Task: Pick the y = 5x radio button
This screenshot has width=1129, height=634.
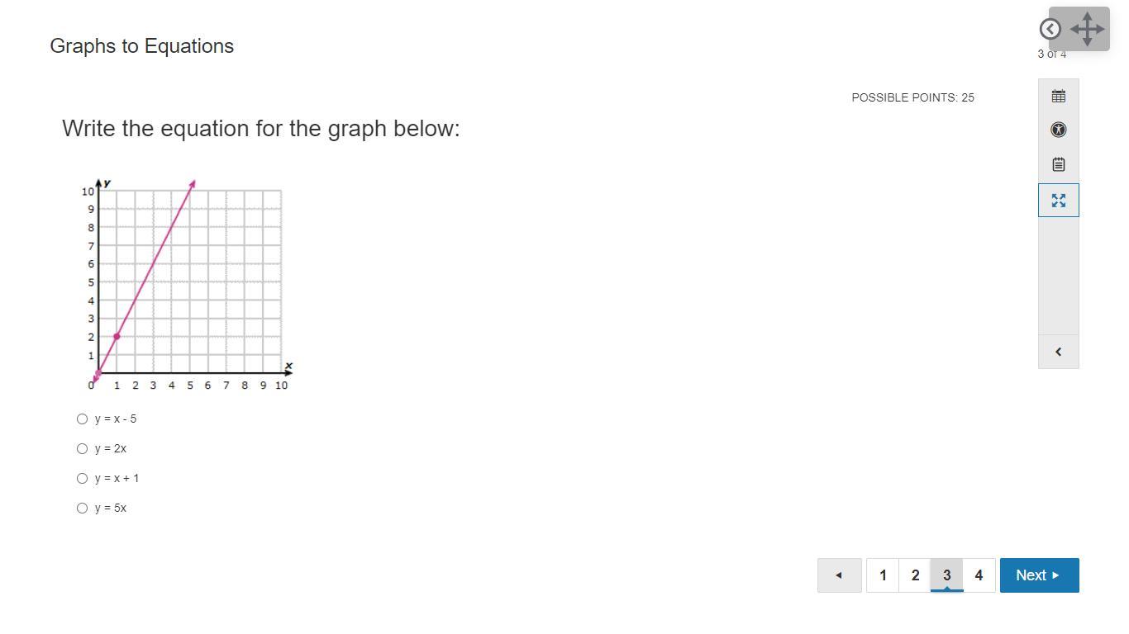Action: click(x=82, y=508)
